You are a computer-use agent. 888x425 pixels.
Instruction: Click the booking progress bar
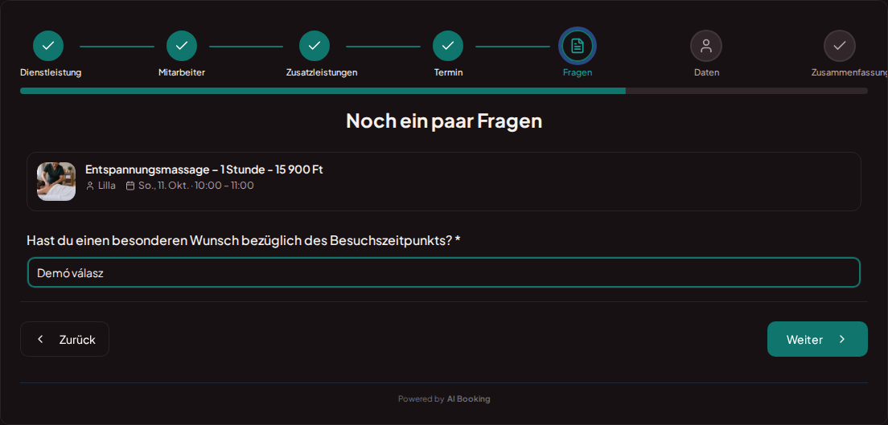(444, 91)
